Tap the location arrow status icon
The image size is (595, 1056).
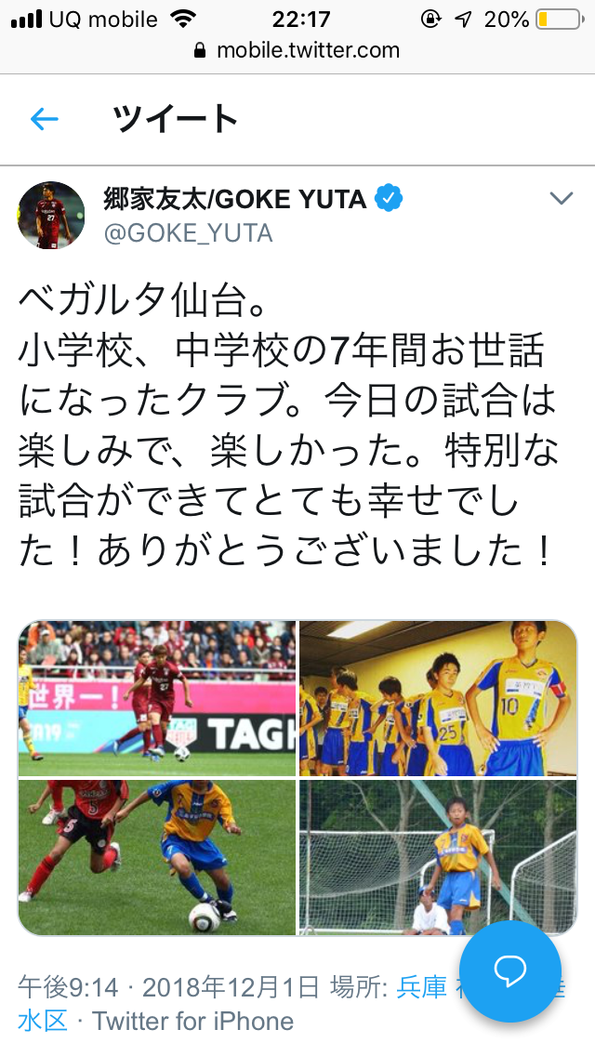coord(463,20)
